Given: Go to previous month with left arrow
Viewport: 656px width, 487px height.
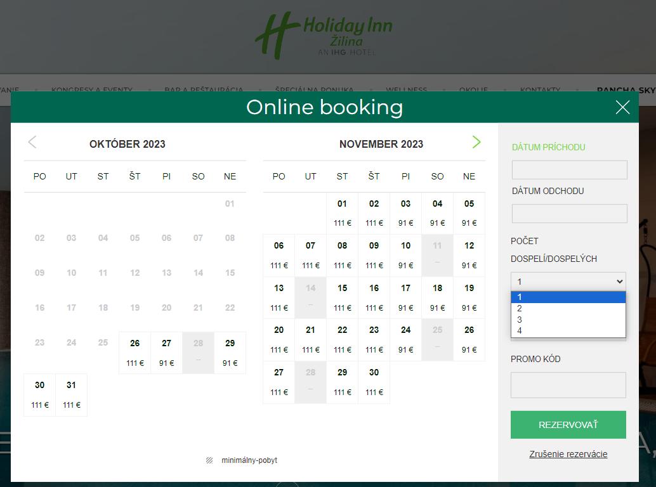Looking at the screenshot, I should tap(32, 143).
